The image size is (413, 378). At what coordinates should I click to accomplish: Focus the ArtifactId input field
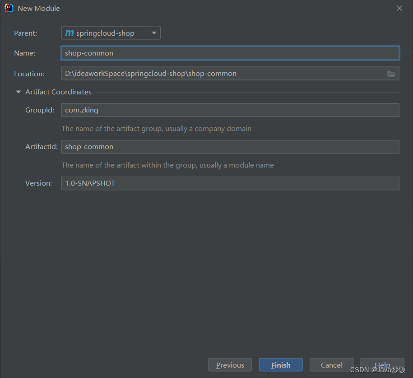coord(230,147)
